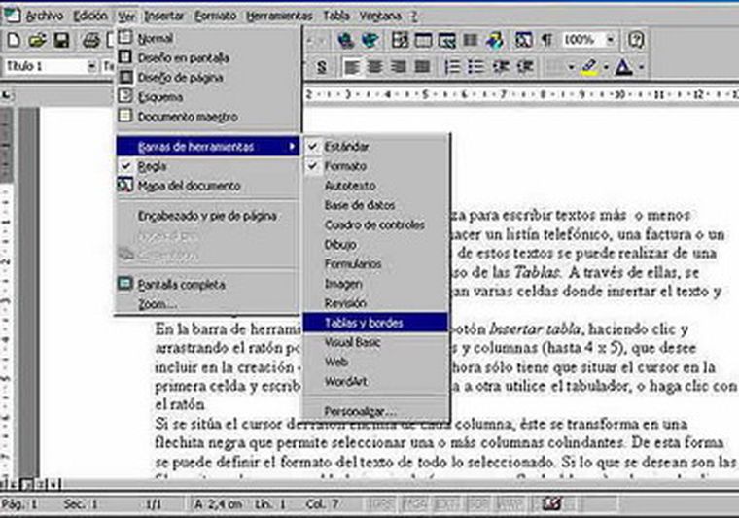Open the font color dropdown arrow

[x=642, y=67]
